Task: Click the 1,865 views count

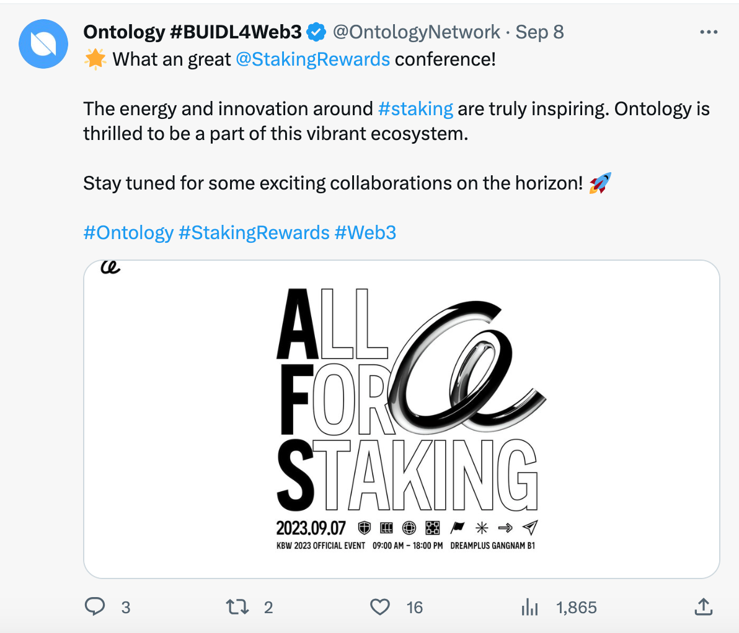Action: 577,608
